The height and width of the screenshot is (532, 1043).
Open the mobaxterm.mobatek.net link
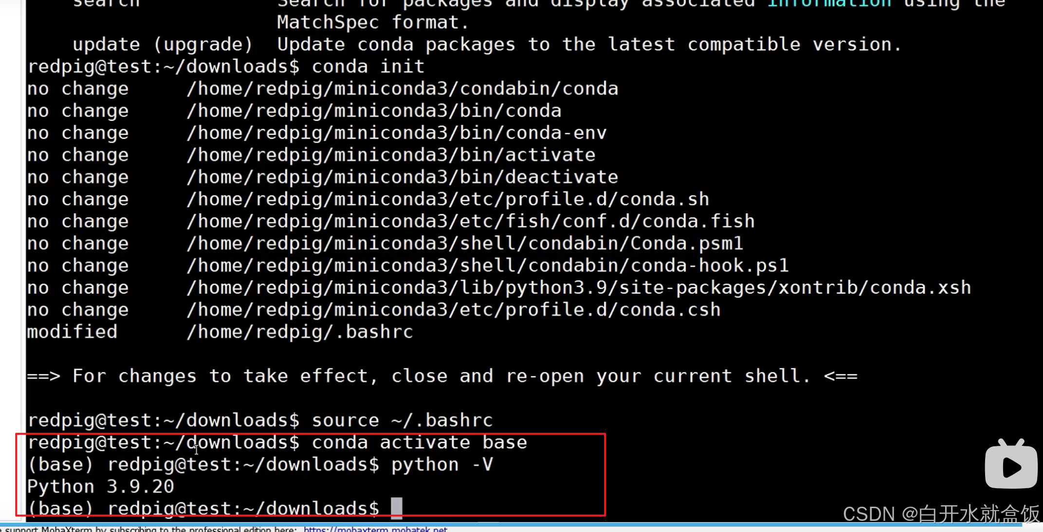coord(375,529)
